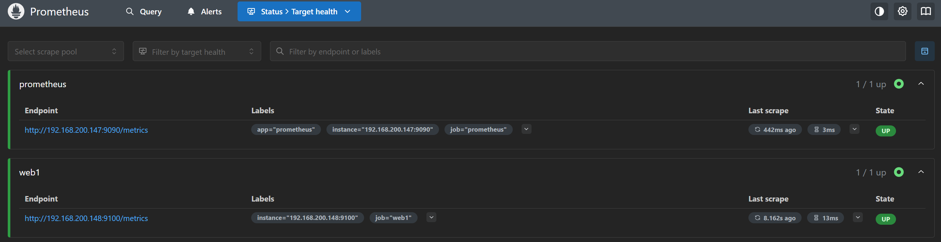Open the Filter by target health dropdown
Screen dimensions: 941x242
click(x=197, y=51)
